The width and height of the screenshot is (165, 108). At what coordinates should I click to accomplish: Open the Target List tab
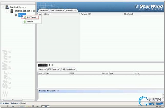coord(44,10)
